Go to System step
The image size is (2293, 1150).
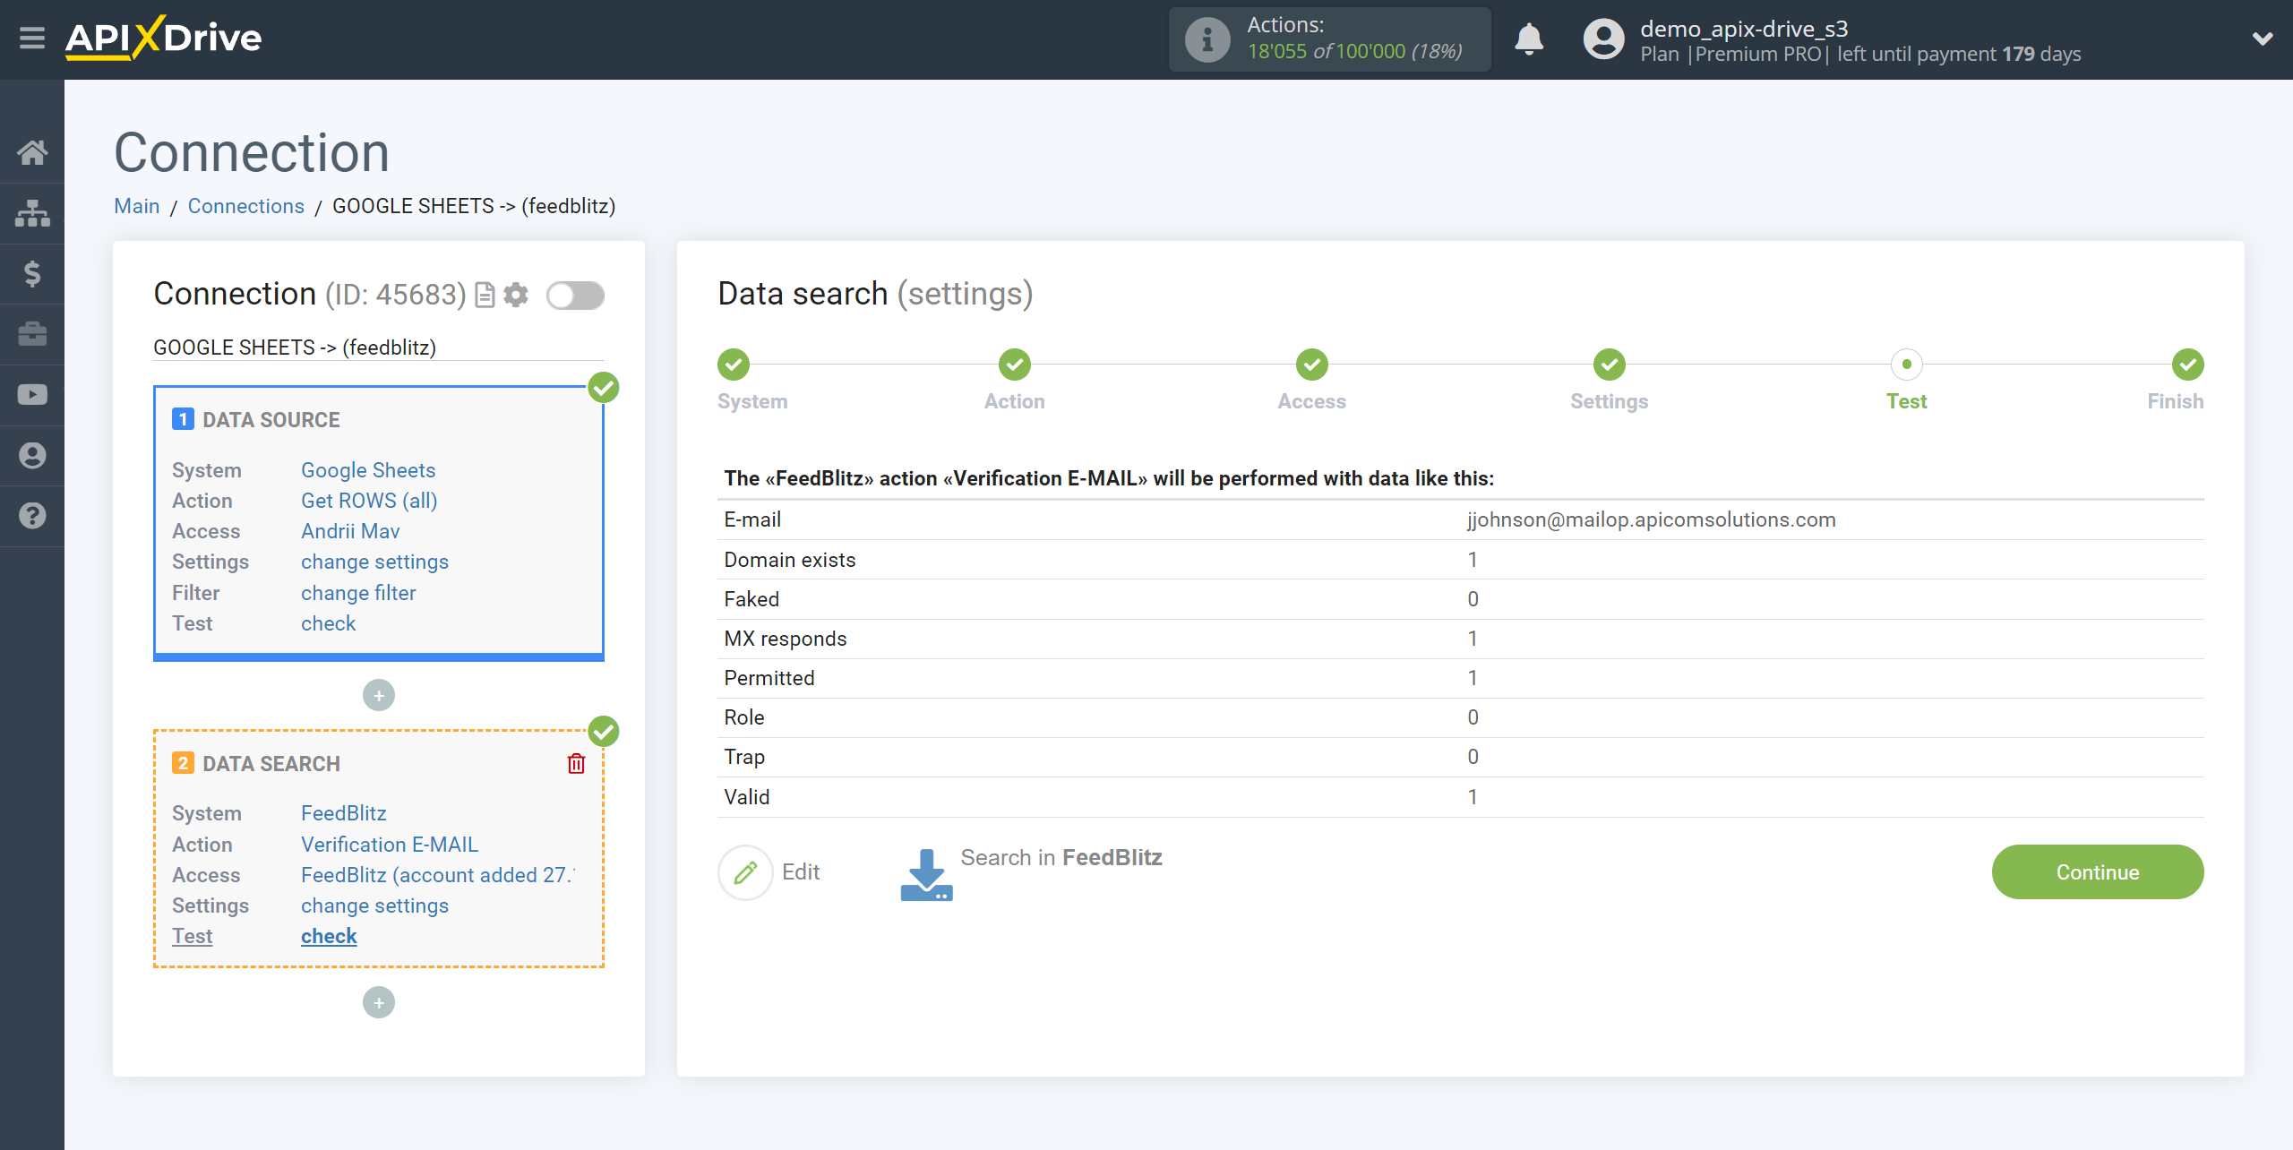[x=734, y=365]
